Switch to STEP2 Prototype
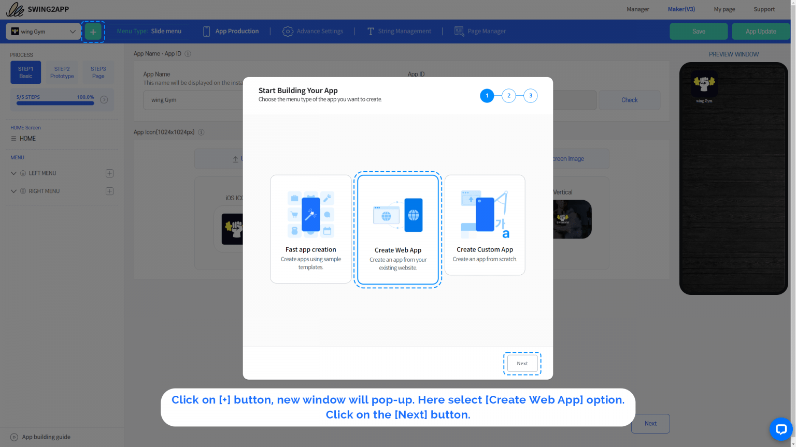This screenshot has height=447, width=796. click(62, 72)
